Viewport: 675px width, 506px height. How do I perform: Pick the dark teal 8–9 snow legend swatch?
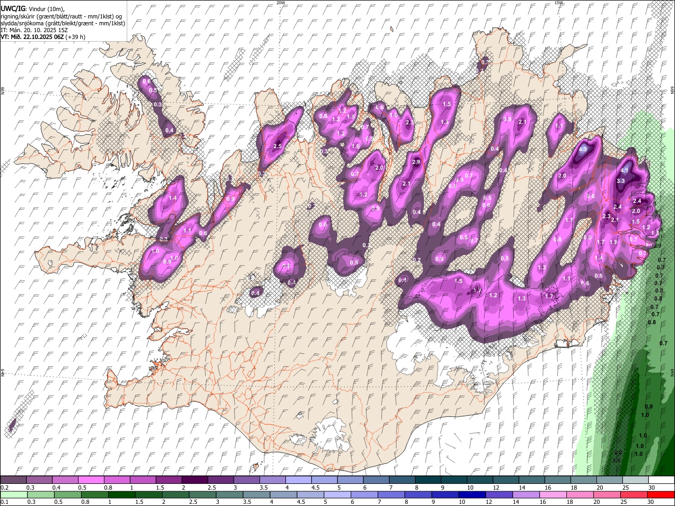(428, 480)
